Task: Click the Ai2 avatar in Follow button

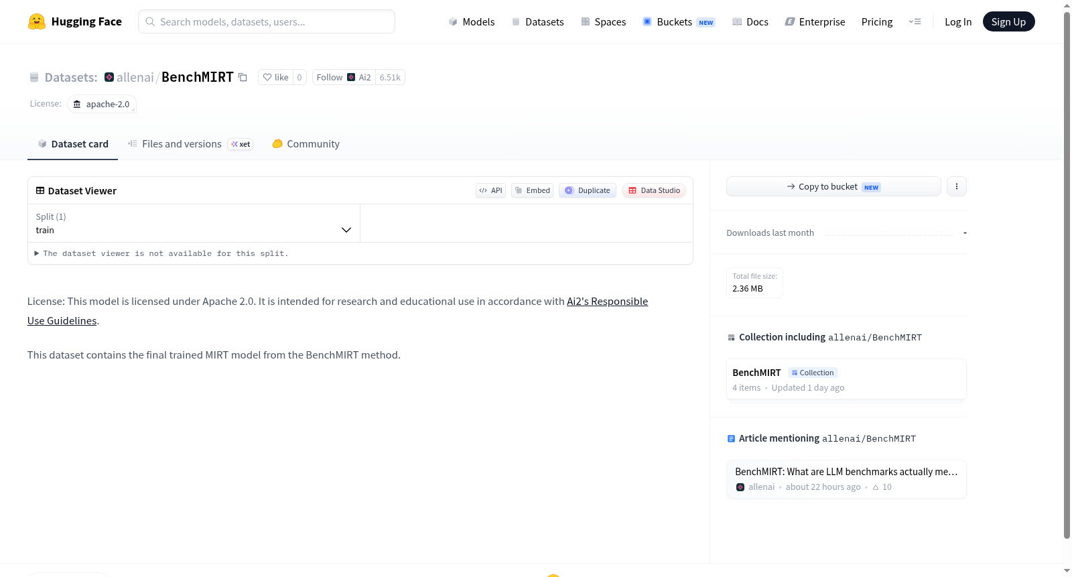Action: click(x=351, y=77)
